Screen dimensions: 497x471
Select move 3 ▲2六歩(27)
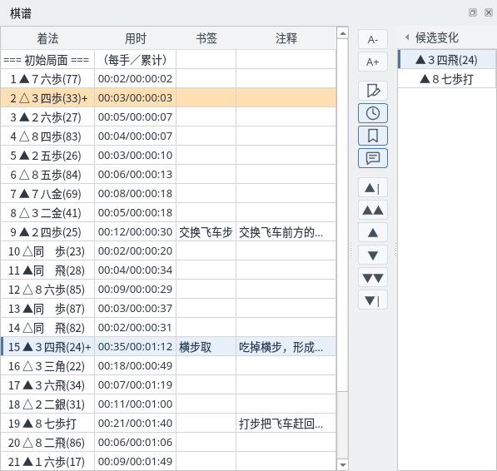pyautogui.click(x=168, y=117)
